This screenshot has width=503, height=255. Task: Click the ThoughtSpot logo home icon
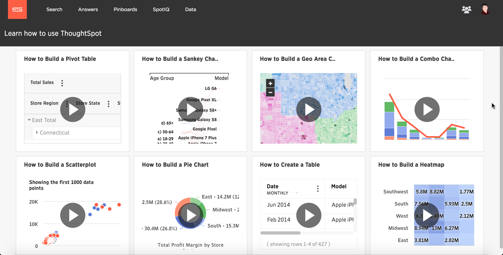tap(17, 9)
